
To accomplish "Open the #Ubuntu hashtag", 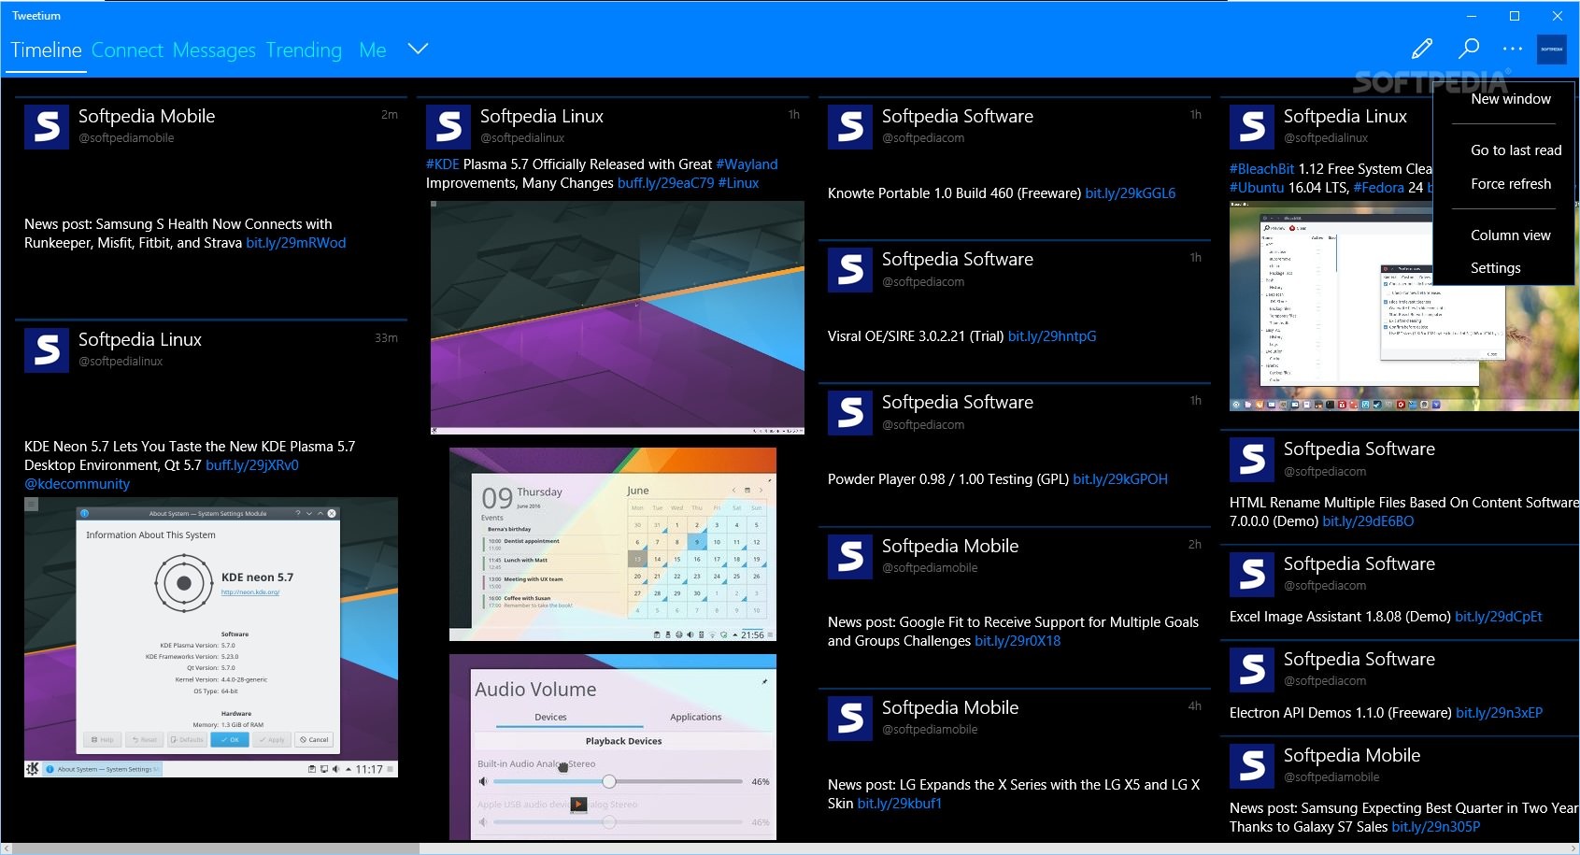I will click(1257, 188).
